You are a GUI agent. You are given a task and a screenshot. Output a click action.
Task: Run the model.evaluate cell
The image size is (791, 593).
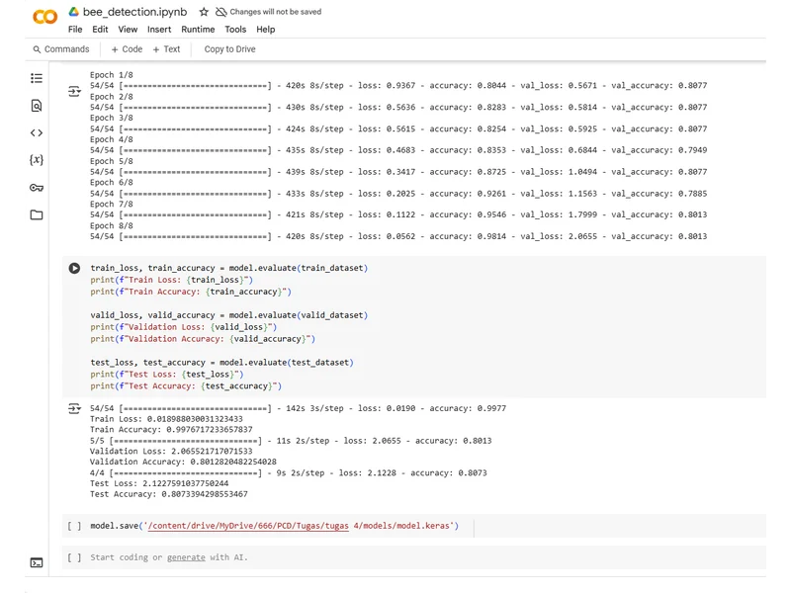[74, 268]
